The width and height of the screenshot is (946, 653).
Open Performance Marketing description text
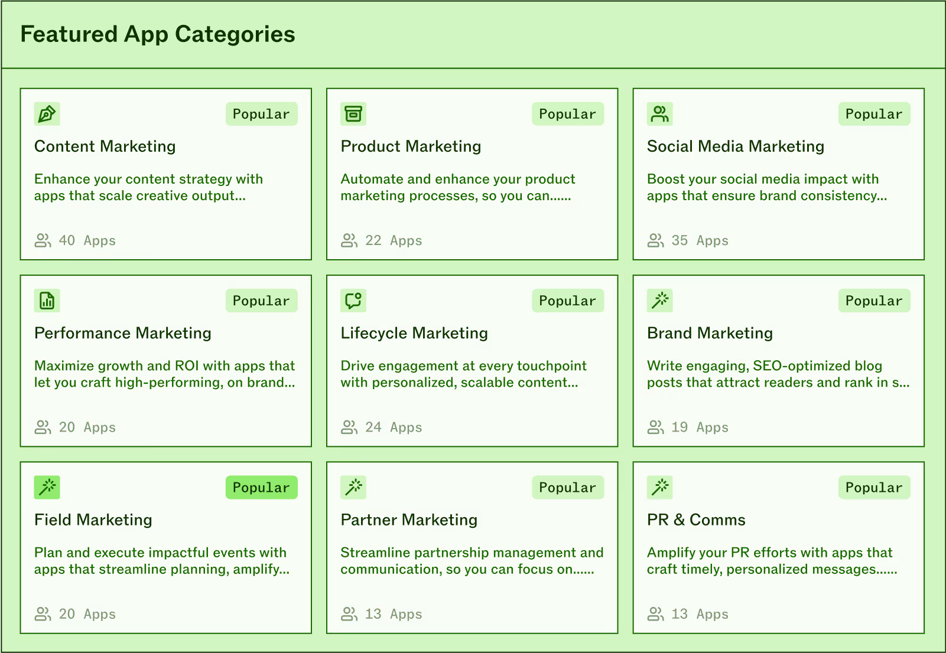point(165,374)
